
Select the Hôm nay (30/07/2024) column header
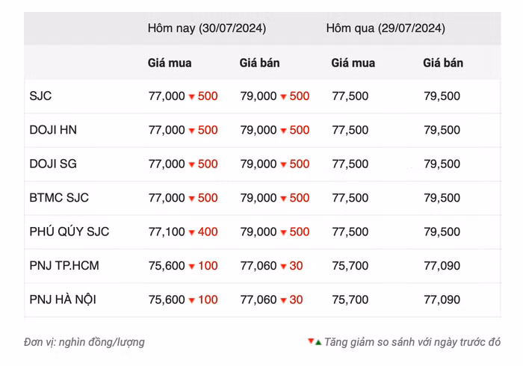pos(207,28)
